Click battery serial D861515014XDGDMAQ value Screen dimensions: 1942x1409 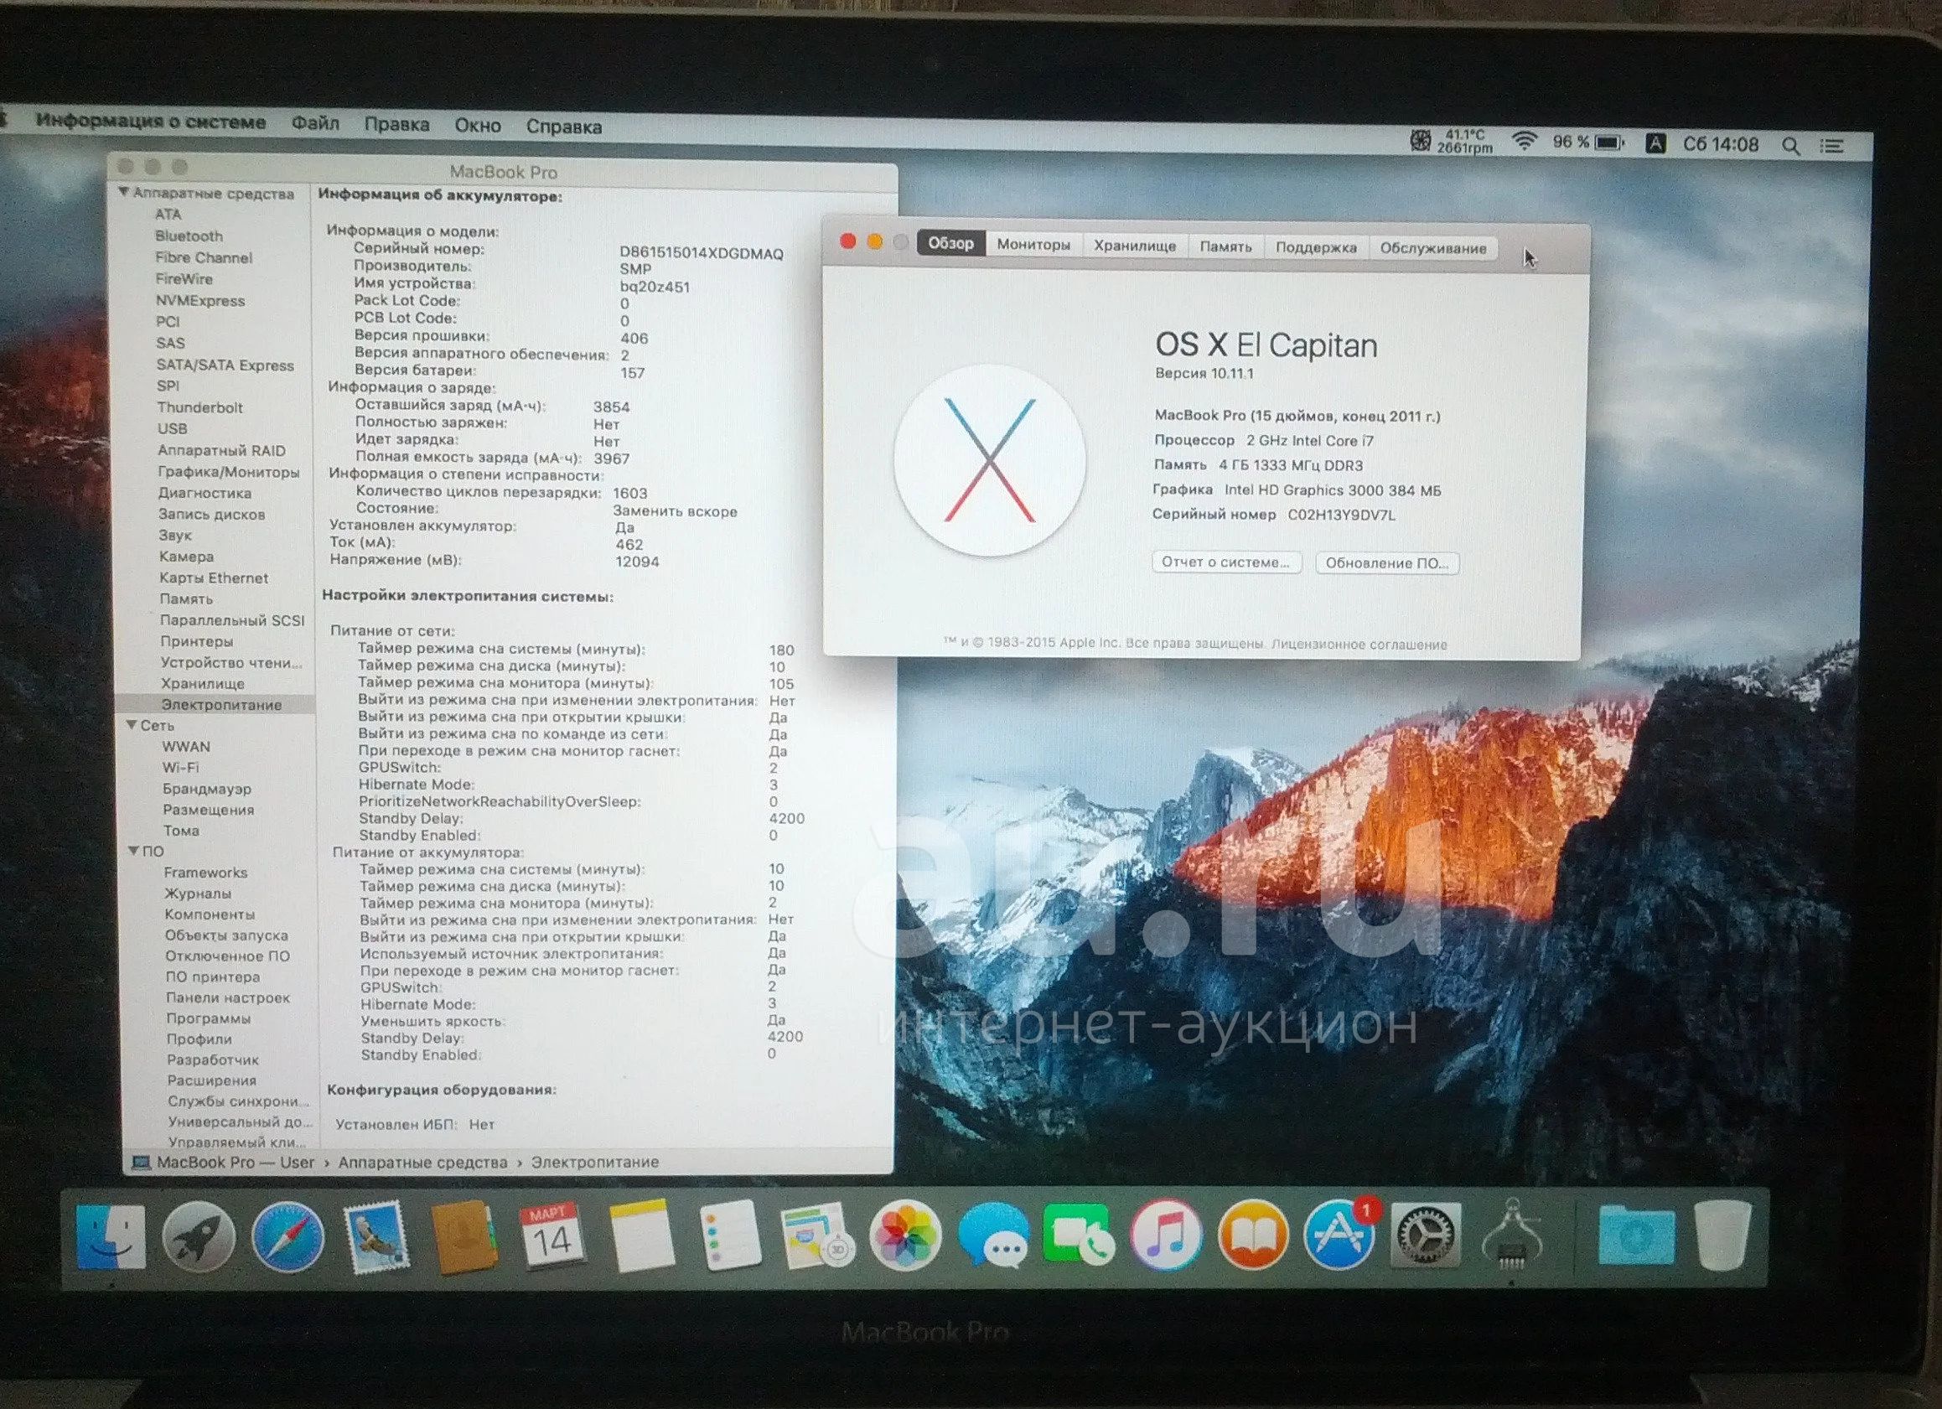[x=702, y=253]
